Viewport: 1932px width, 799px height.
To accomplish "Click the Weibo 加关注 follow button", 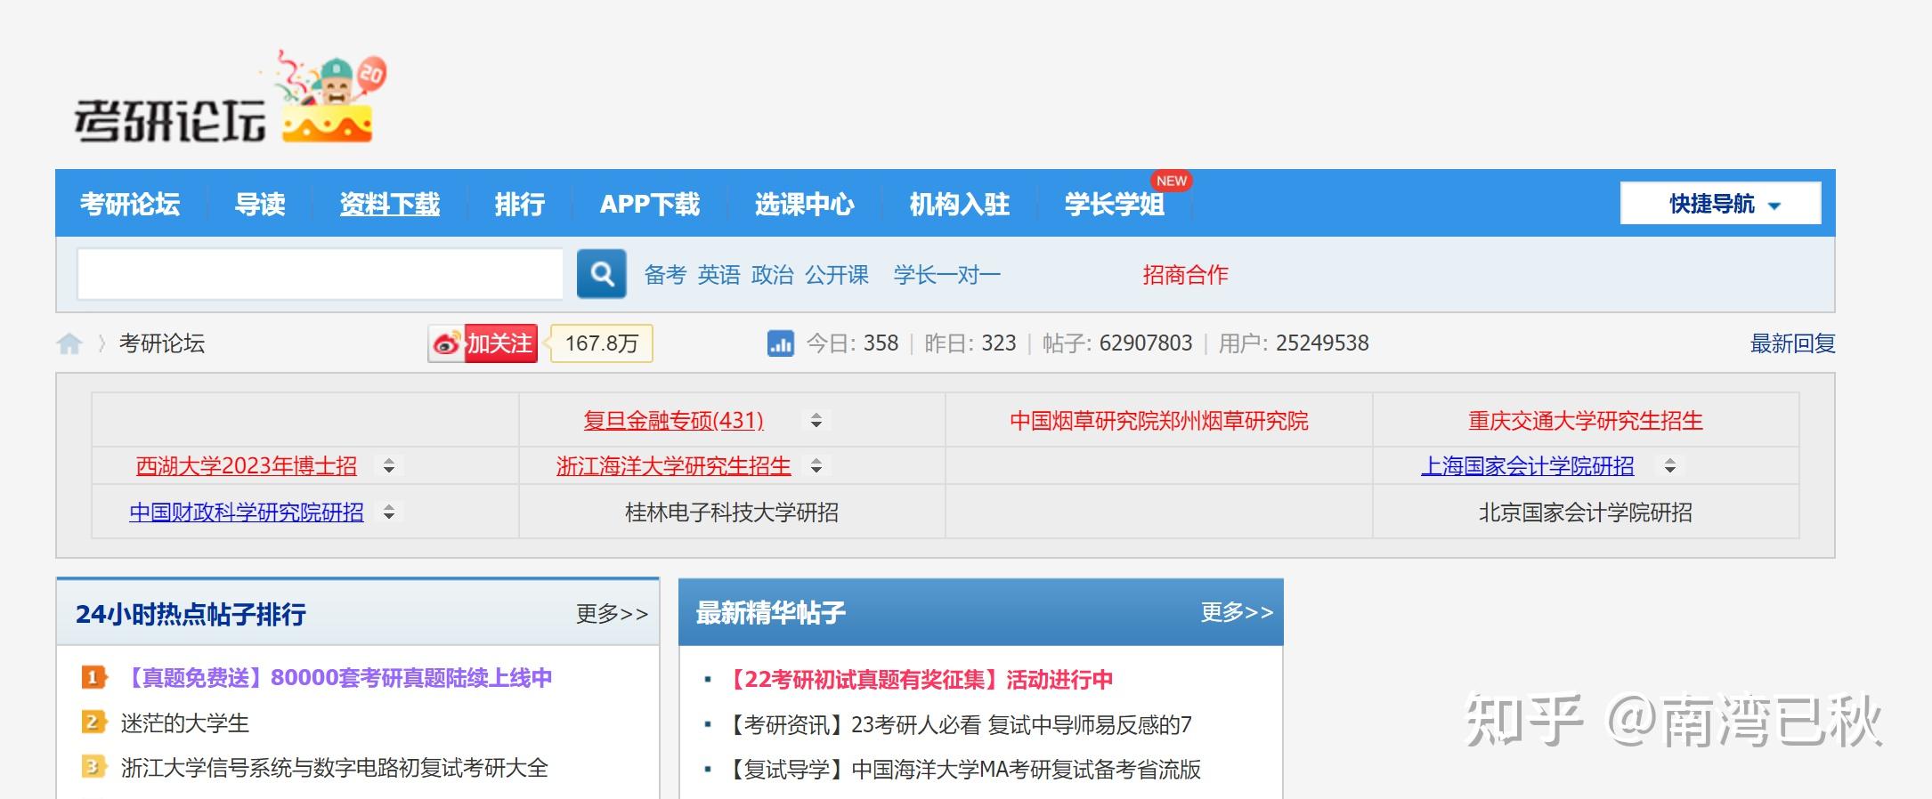I will [x=483, y=343].
